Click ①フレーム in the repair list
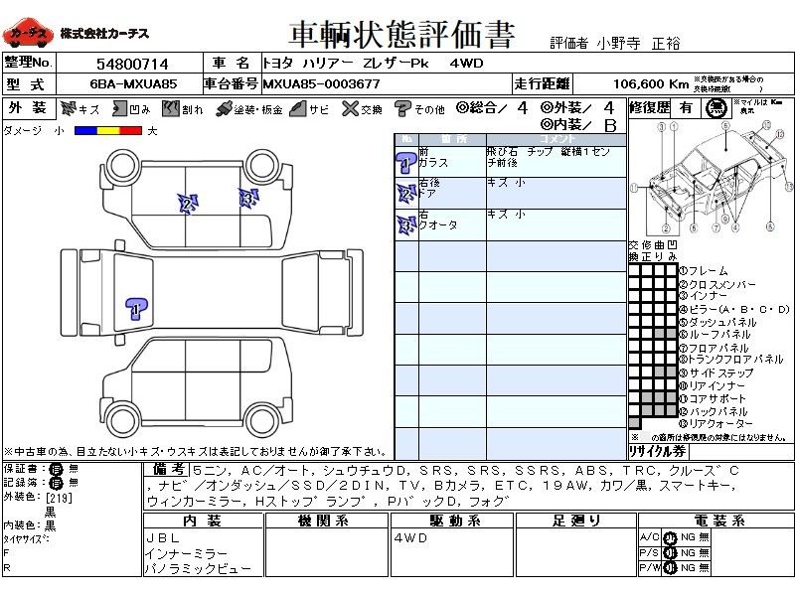 pos(704,271)
